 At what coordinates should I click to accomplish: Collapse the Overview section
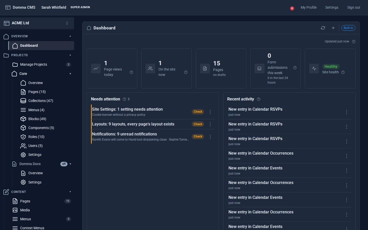point(70,36)
